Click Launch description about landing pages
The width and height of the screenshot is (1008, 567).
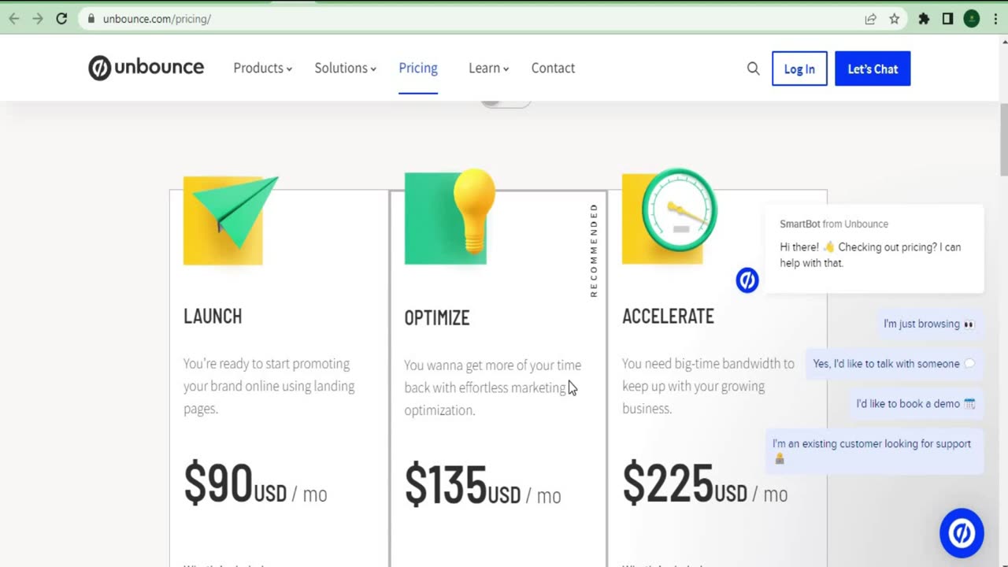coord(269,386)
